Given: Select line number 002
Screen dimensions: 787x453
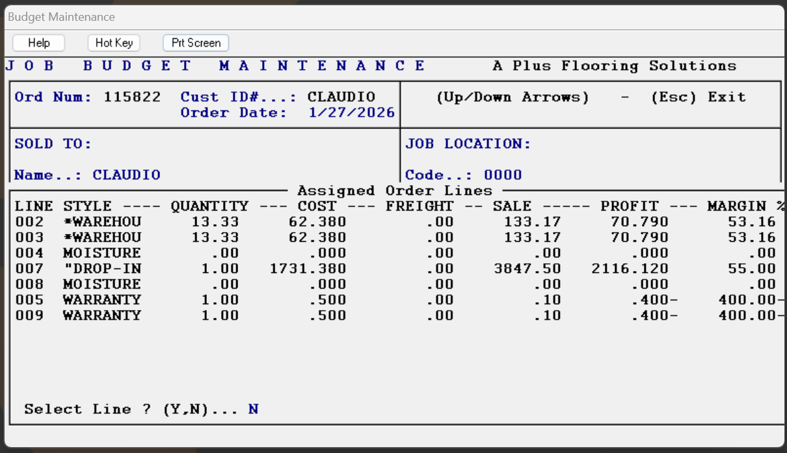Looking at the screenshot, I should click(x=30, y=222).
